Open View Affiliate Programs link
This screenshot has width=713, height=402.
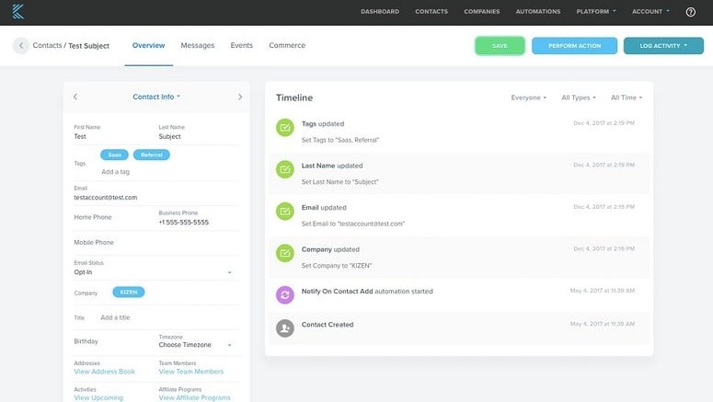(195, 398)
